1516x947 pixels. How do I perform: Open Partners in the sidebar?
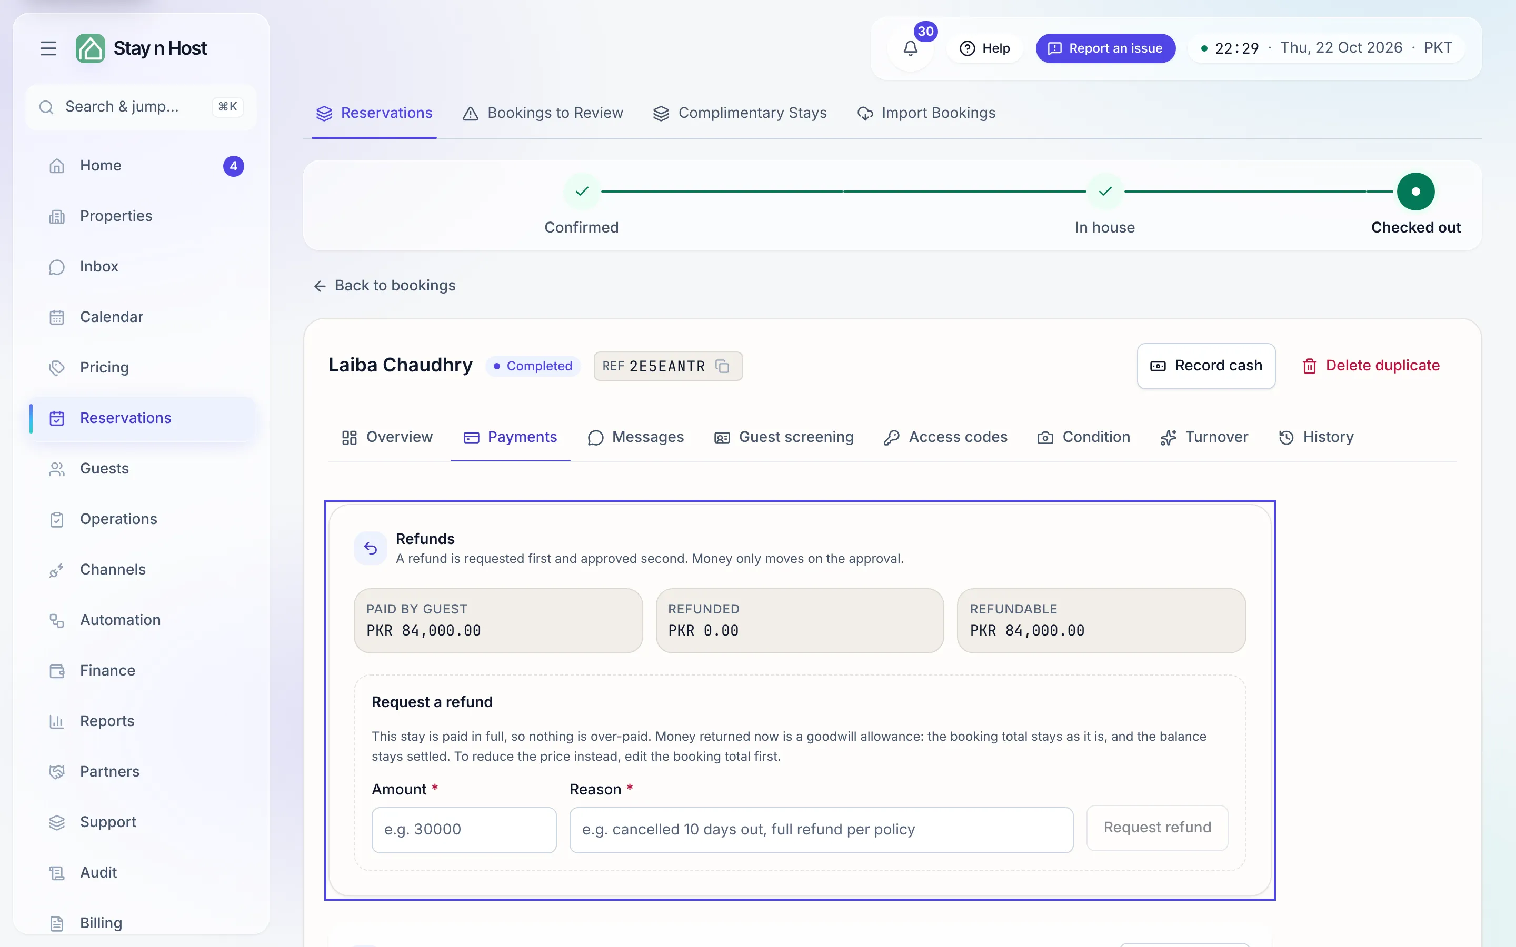[x=142, y=772]
